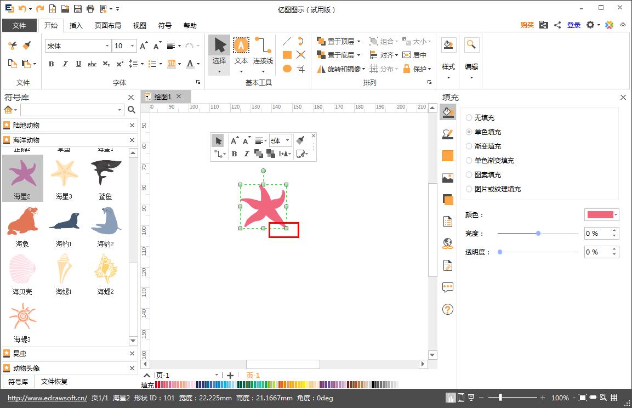Open the help question-mark icon

point(447,310)
